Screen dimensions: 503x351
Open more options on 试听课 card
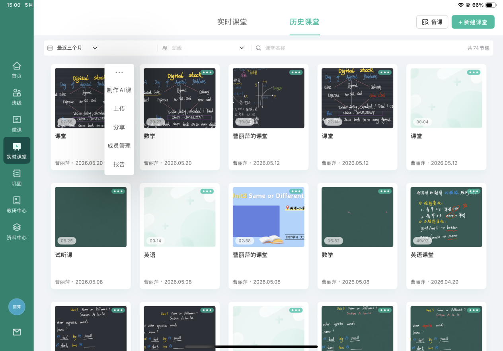(118, 191)
